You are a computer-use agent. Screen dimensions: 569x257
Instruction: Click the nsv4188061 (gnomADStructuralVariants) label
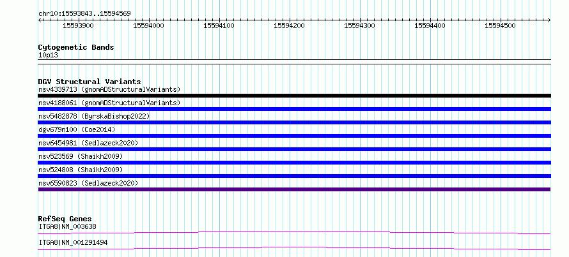(x=109, y=103)
